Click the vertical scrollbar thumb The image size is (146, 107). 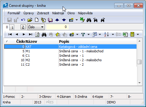(x=139, y=62)
